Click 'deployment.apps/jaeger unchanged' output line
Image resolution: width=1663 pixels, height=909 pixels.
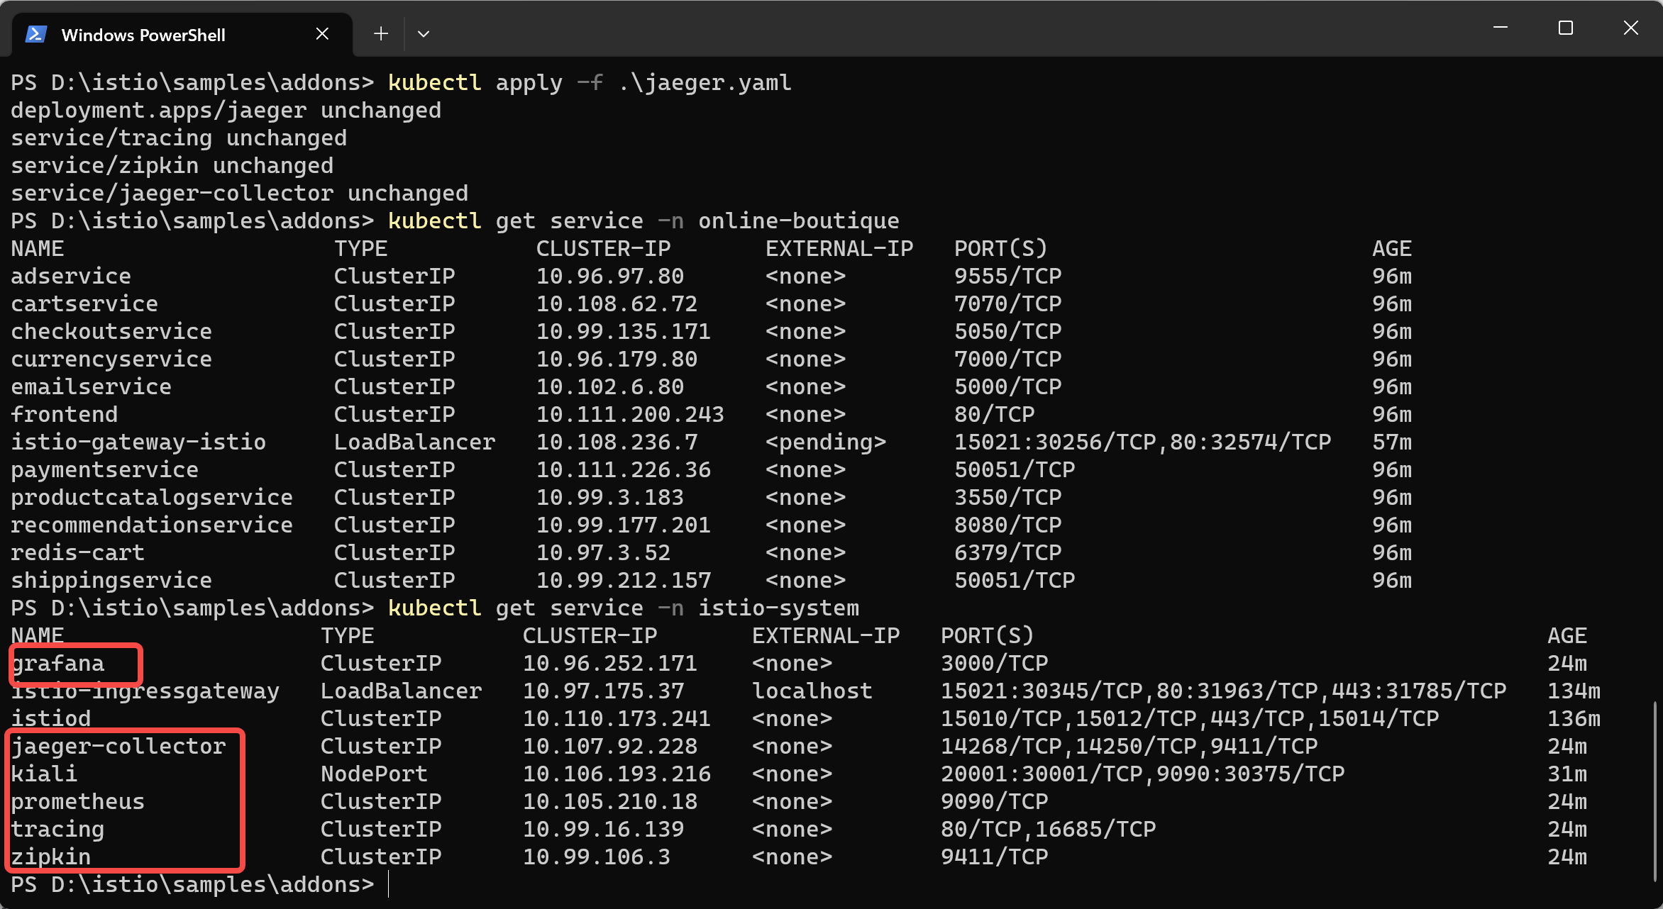[x=226, y=111]
